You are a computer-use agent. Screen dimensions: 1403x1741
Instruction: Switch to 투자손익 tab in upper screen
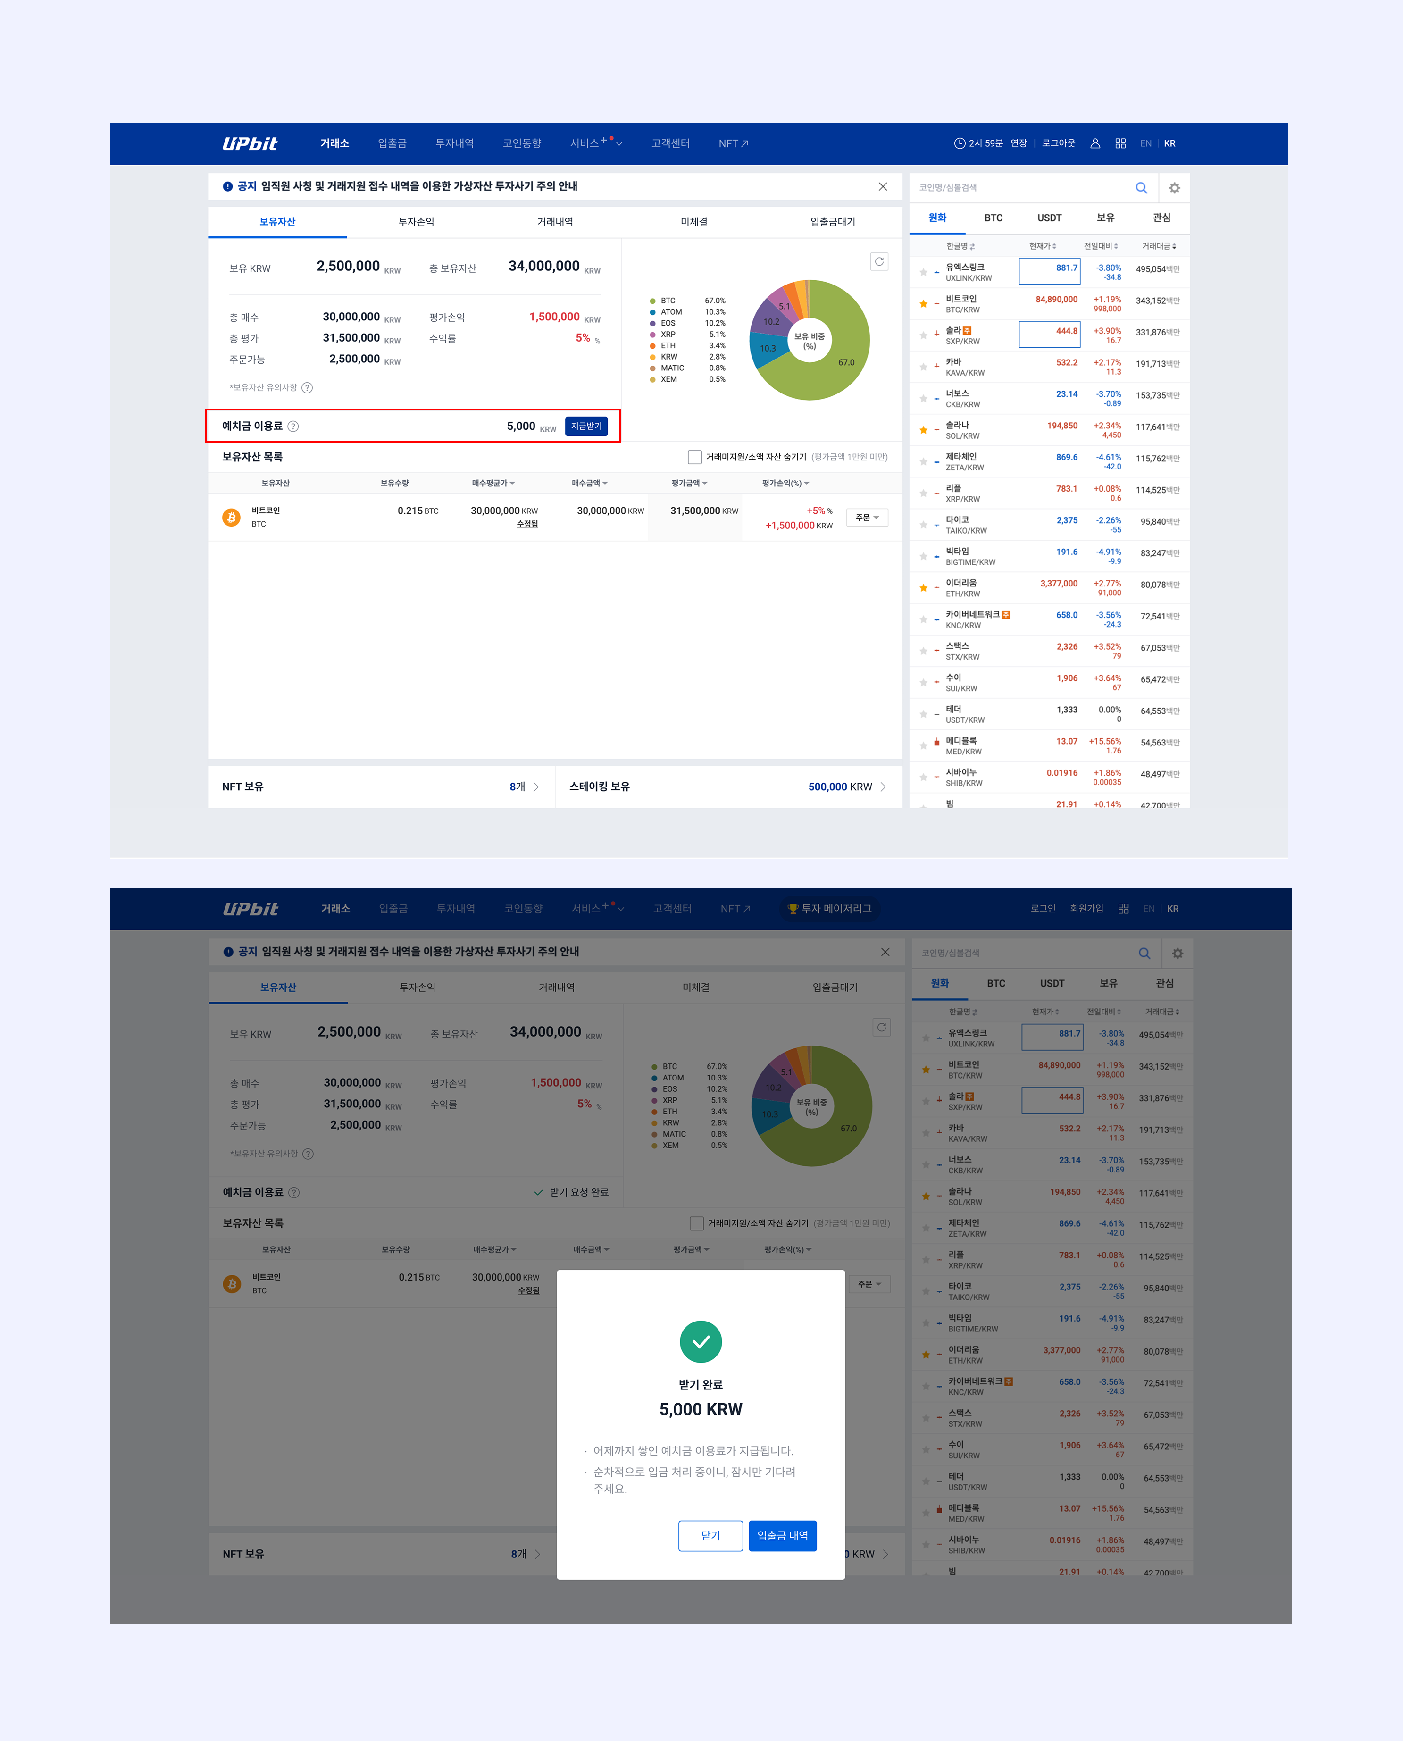point(416,221)
